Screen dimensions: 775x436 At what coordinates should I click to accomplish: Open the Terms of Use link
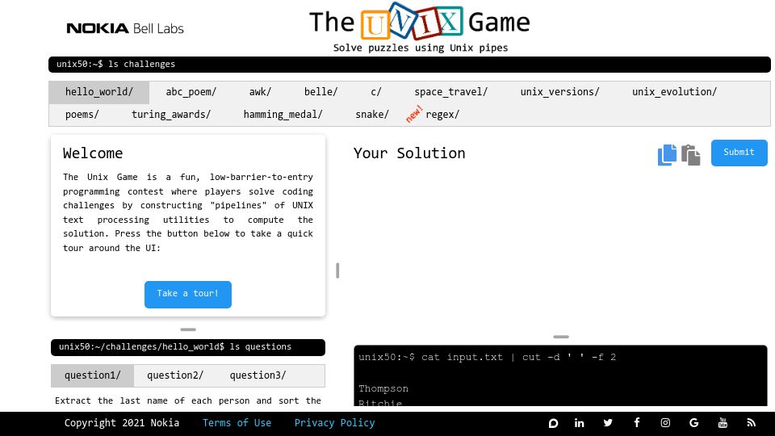point(237,423)
